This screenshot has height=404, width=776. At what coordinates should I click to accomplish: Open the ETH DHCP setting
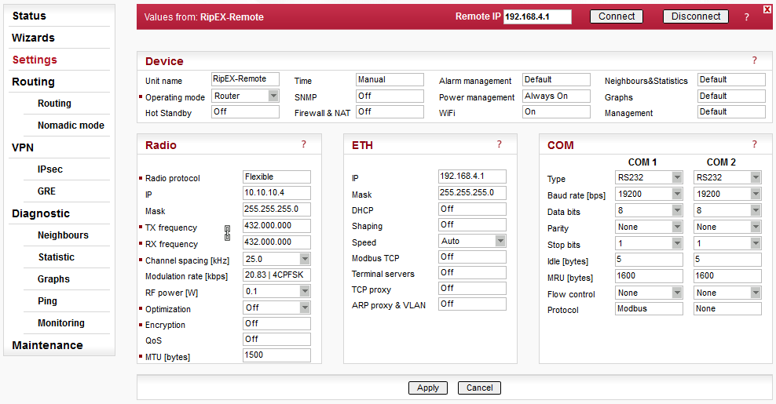point(472,209)
